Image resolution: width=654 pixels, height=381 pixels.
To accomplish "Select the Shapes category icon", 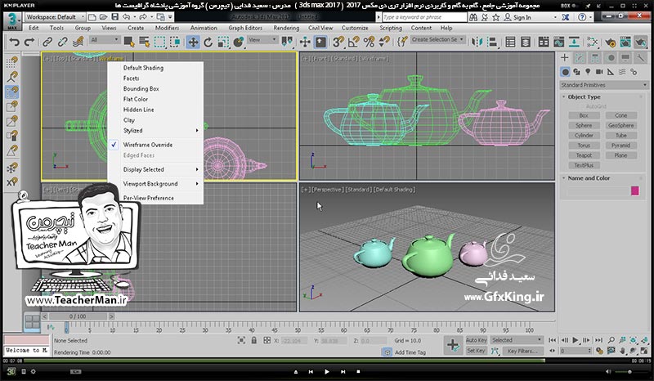I will (x=576, y=72).
